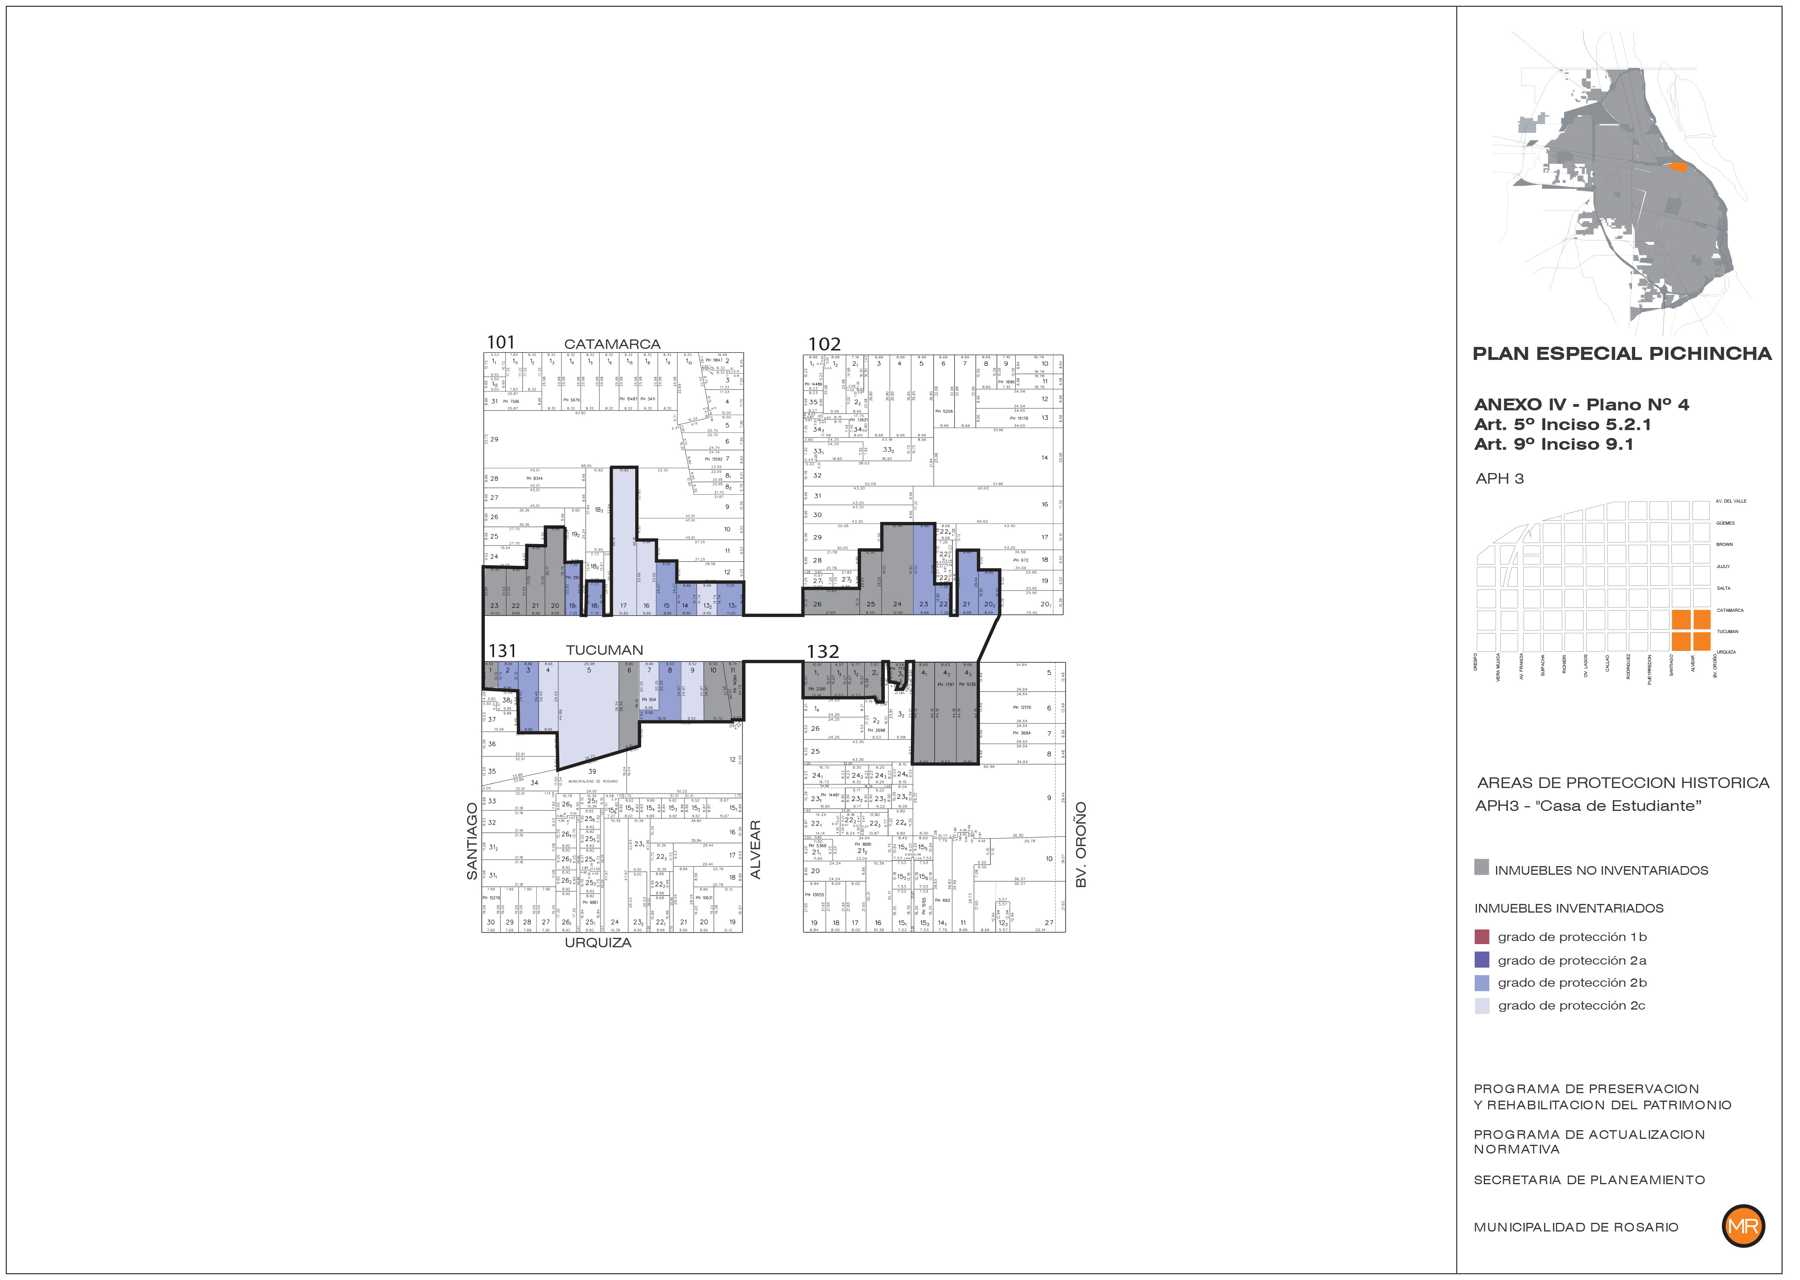Click the orange highlighted area on the city map
Screen dimensions: 1800x1280
[1679, 166]
